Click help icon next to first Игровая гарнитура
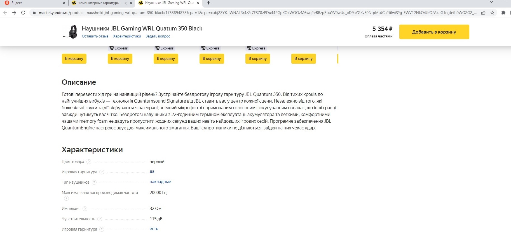This screenshot has width=511, height=232. (102, 172)
